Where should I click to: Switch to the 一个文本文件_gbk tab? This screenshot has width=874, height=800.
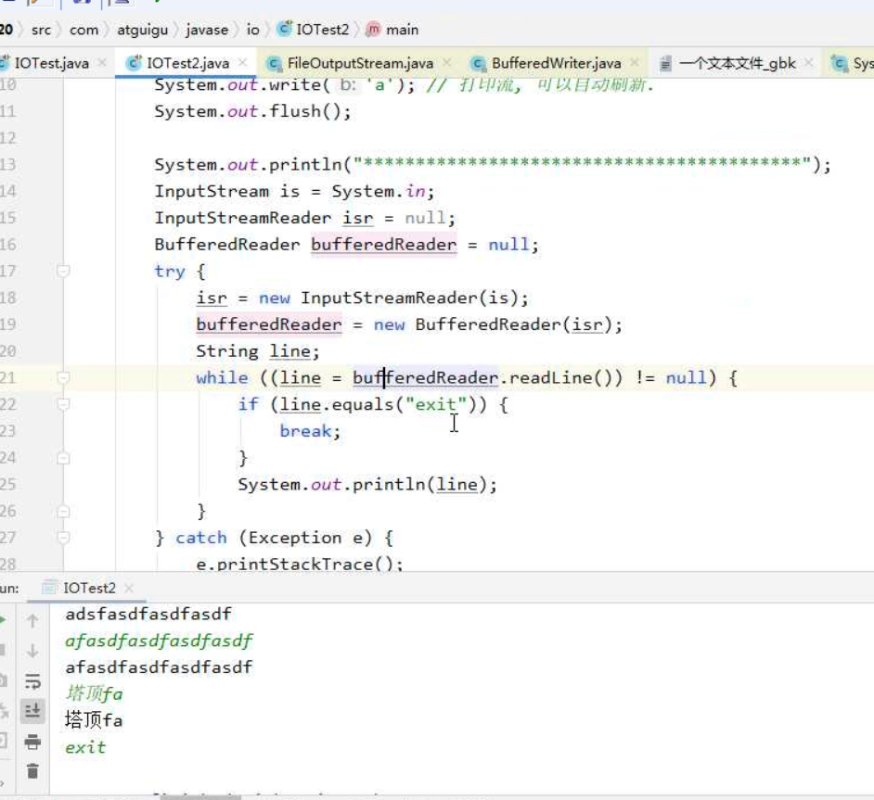click(x=737, y=63)
